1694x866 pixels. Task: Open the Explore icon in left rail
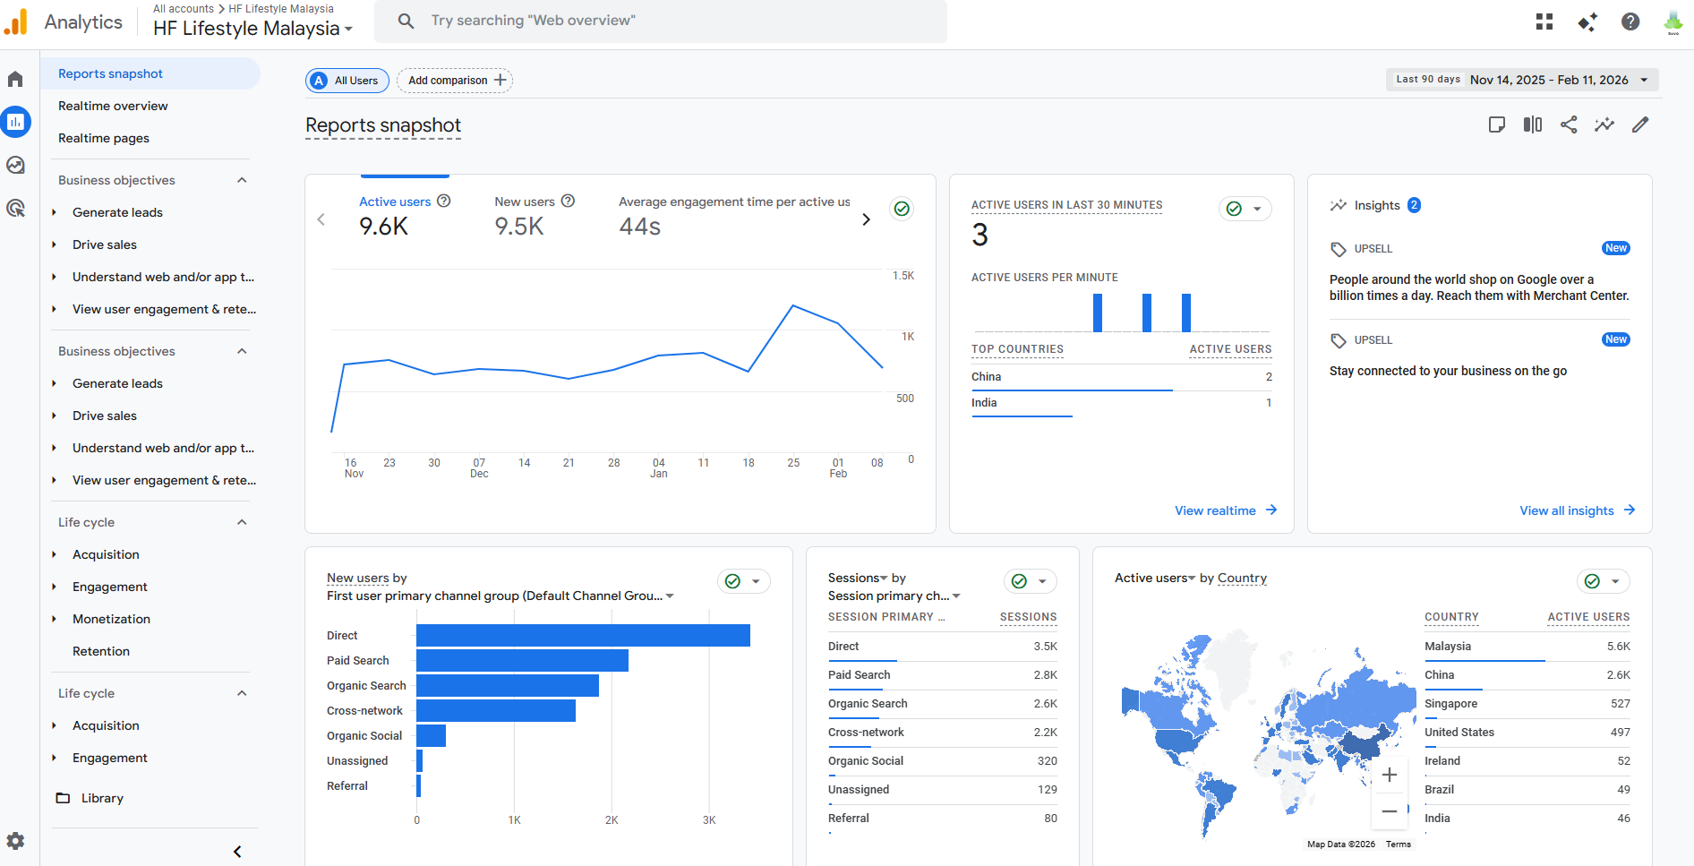tap(15, 165)
